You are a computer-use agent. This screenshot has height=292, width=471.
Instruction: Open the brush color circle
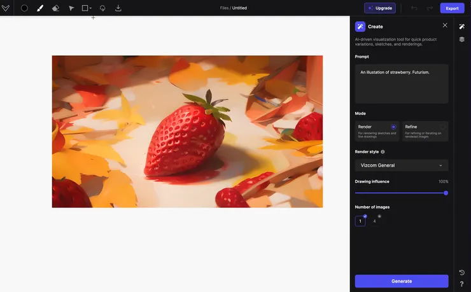(x=24, y=8)
